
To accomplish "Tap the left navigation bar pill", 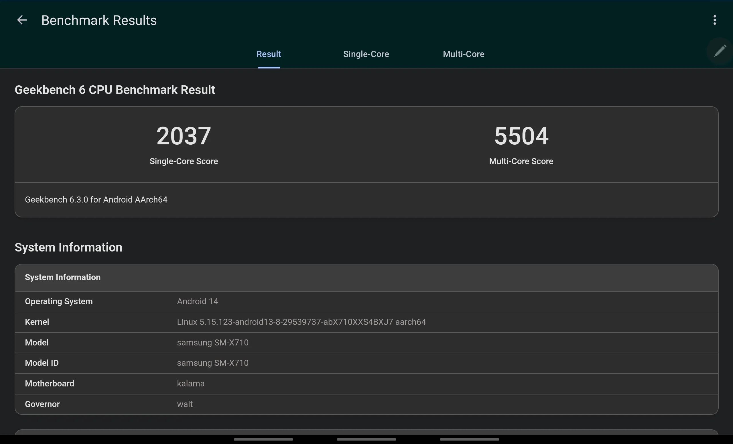I will (x=263, y=439).
